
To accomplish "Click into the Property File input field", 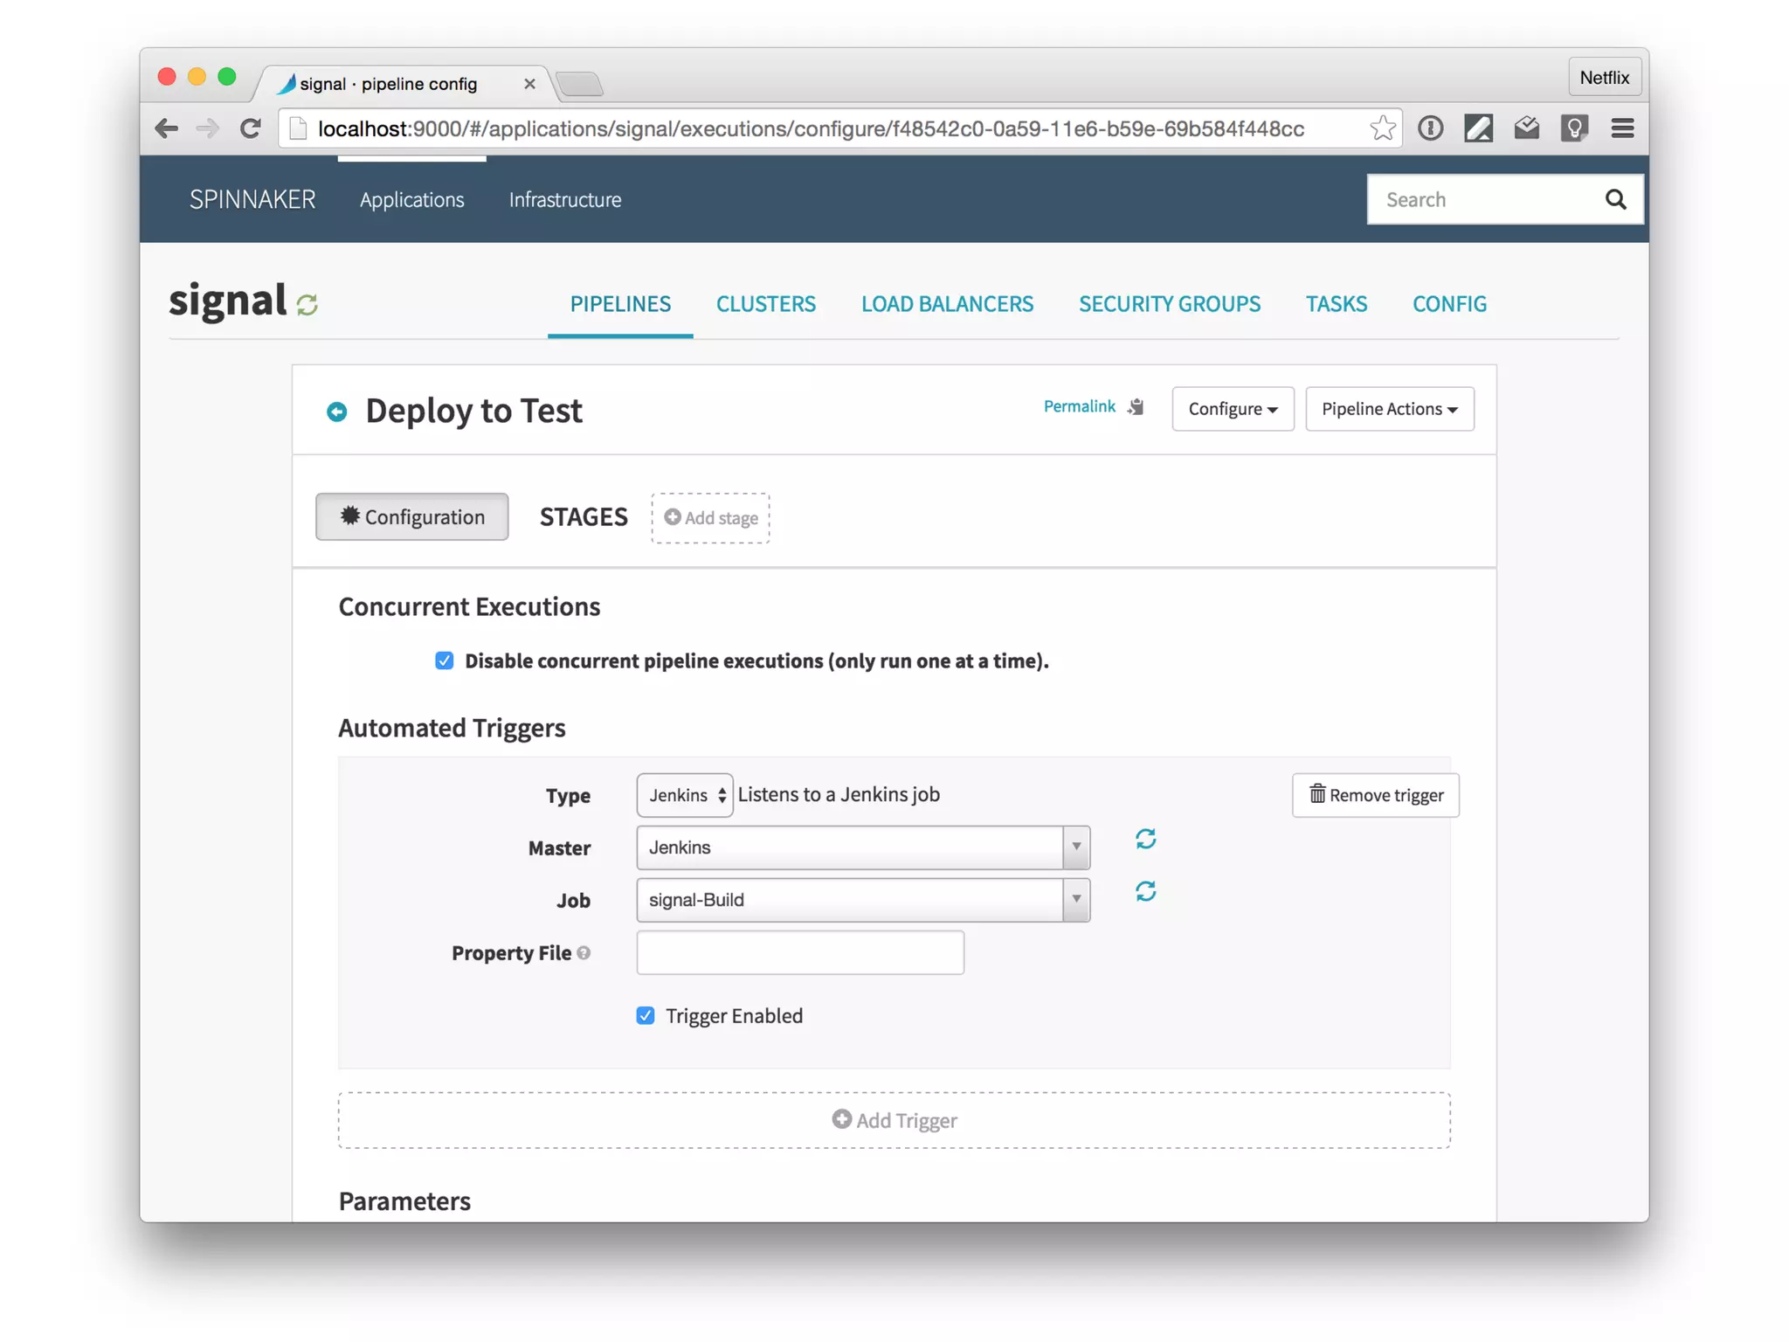I will coord(799,952).
